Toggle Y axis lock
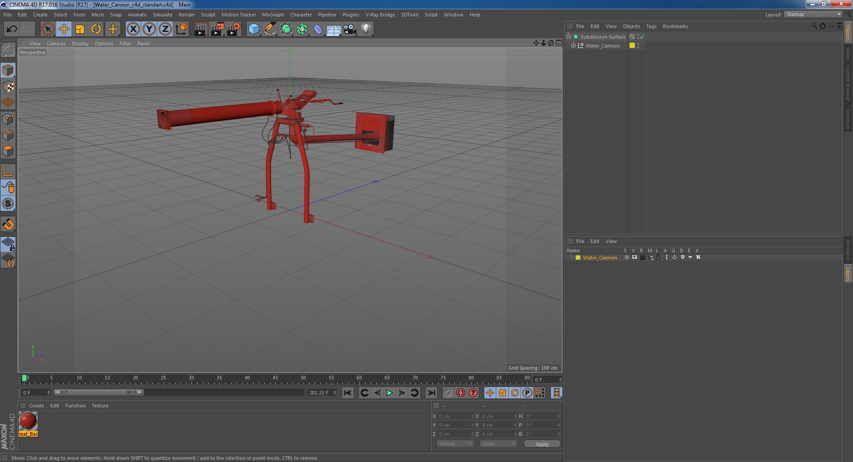 point(149,29)
